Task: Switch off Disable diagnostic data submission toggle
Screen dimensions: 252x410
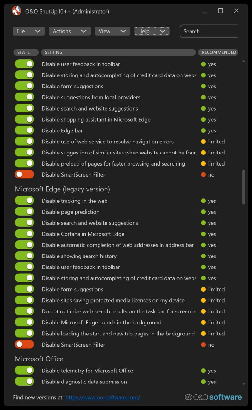Action: (x=24, y=382)
